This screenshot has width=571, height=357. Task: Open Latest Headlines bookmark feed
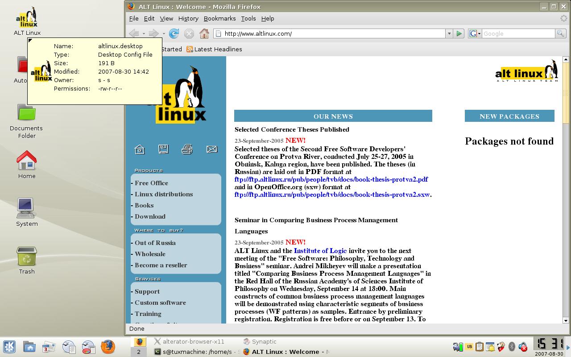point(214,49)
